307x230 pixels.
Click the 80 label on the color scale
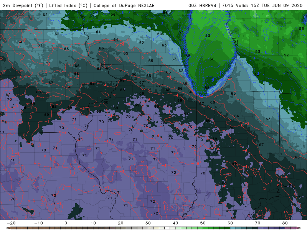click(285, 223)
